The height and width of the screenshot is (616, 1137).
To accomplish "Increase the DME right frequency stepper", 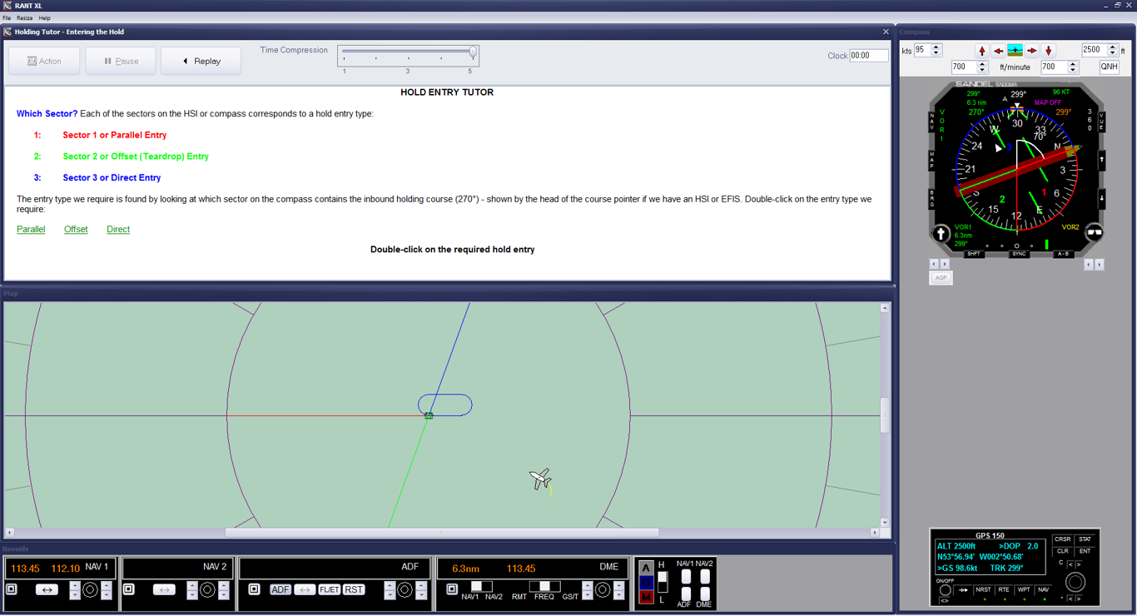I will click(619, 586).
